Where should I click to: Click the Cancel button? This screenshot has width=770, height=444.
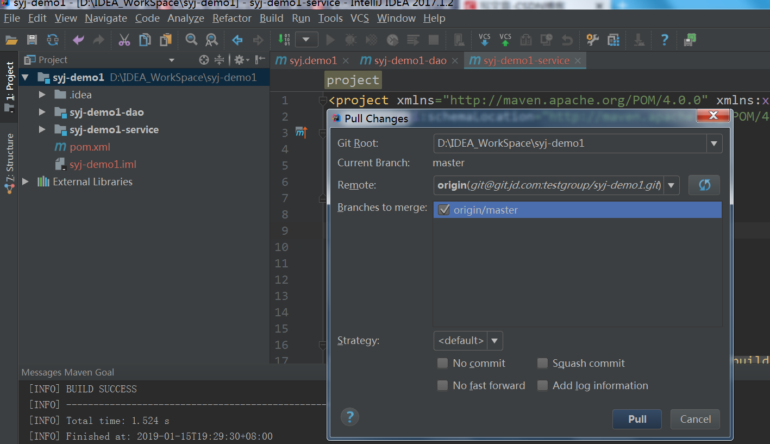coord(696,419)
